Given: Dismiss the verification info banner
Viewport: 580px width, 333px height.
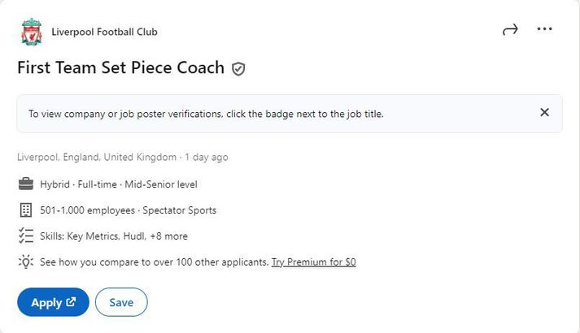Looking at the screenshot, I should (x=544, y=112).
